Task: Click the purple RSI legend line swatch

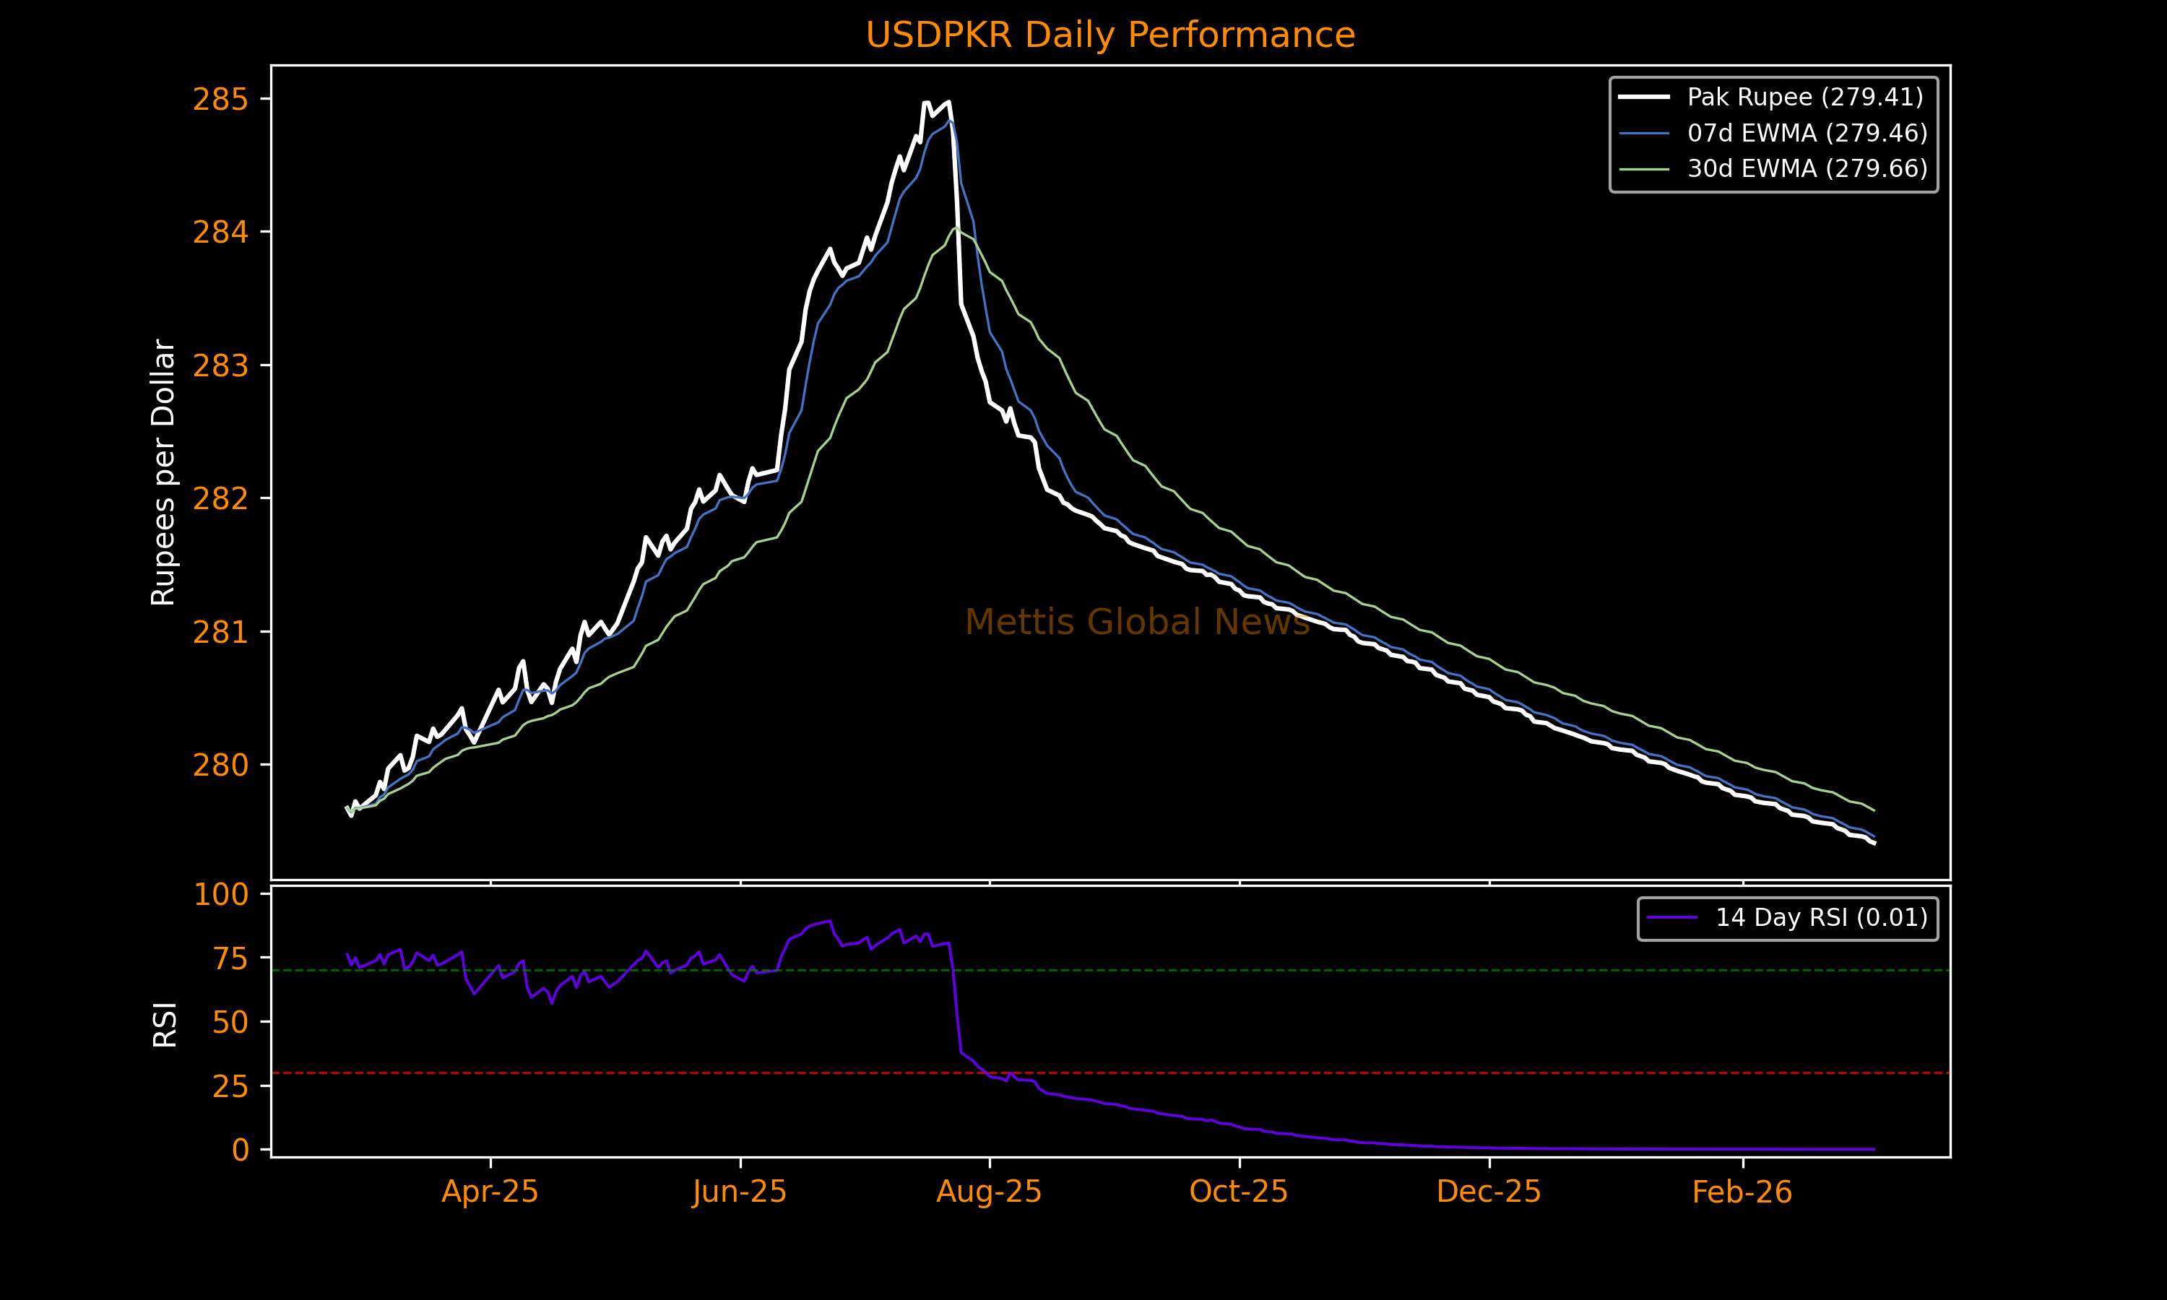Action: pyautogui.click(x=1671, y=918)
